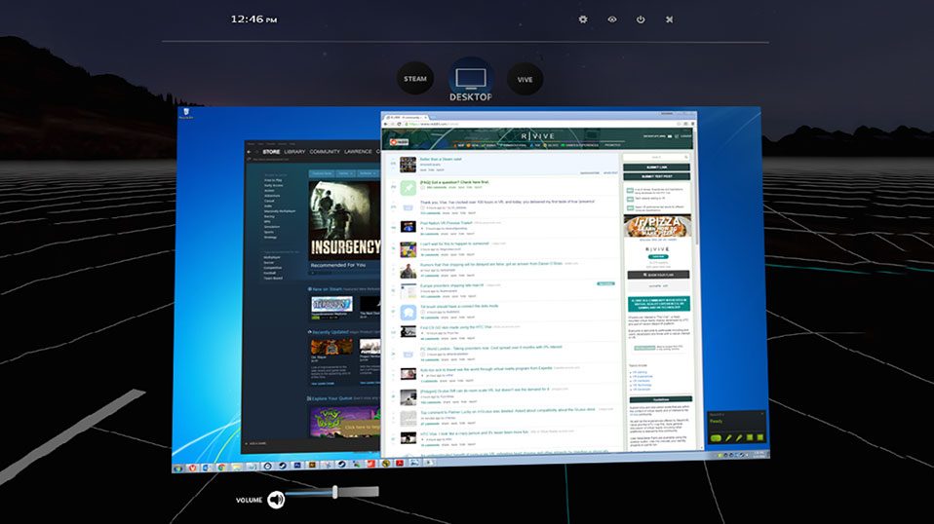
Task: Open Windows Start button on taskbar
Action: click(178, 468)
